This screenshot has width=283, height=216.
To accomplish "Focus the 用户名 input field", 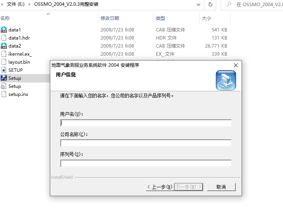I will pyautogui.click(x=146, y=123).
